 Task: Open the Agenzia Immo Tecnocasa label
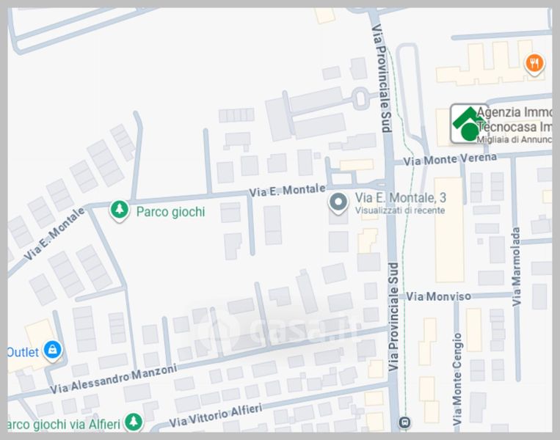click(x=514, y=120)
